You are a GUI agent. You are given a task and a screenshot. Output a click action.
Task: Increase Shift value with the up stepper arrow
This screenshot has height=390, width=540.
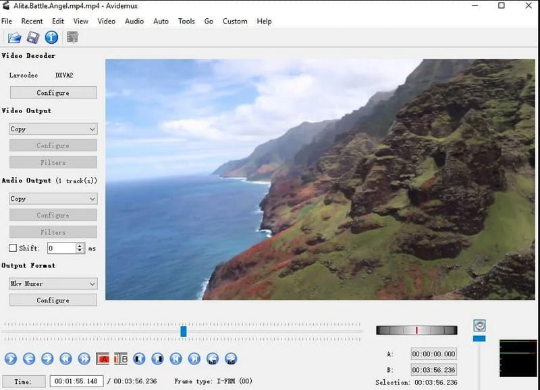click(x=80, y=245)
